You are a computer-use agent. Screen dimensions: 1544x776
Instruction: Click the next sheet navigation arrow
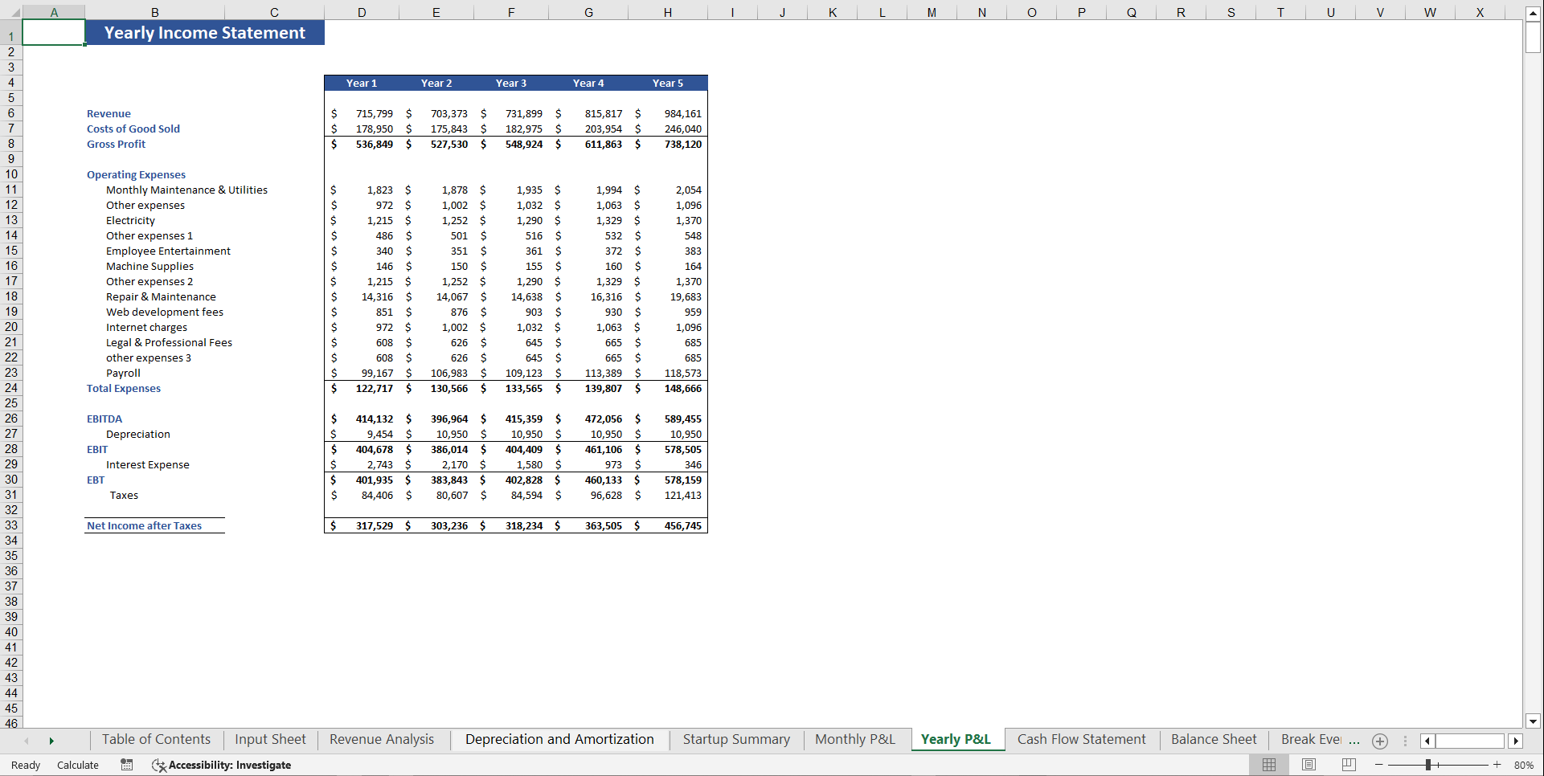51,741
